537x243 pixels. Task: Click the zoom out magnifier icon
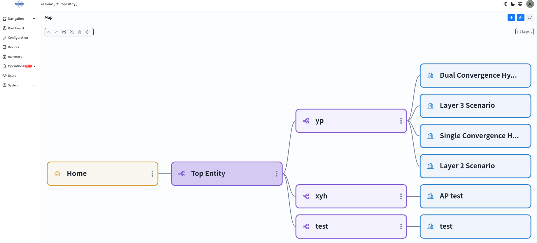(72, 32)
